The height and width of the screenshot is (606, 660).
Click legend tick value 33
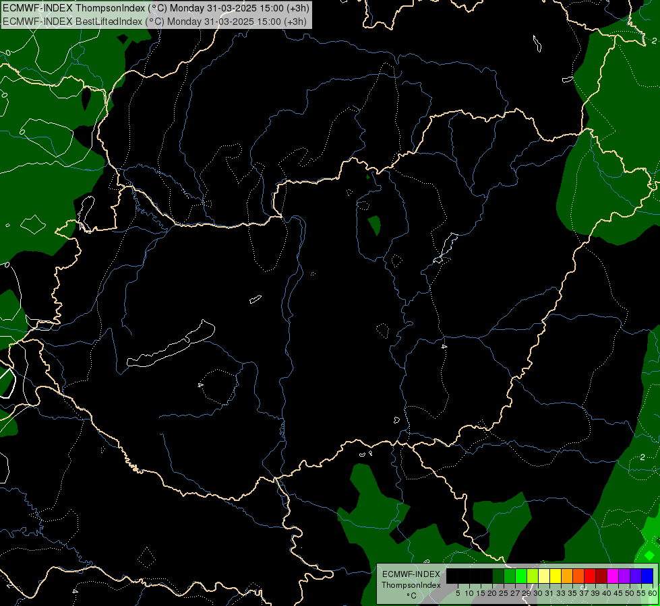(x=561, y=593)
